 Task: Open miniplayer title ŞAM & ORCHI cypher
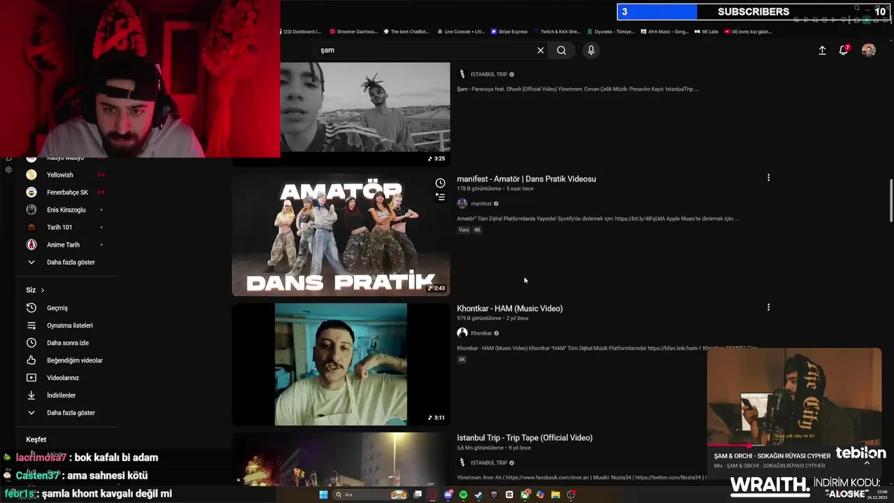[772, 455]
